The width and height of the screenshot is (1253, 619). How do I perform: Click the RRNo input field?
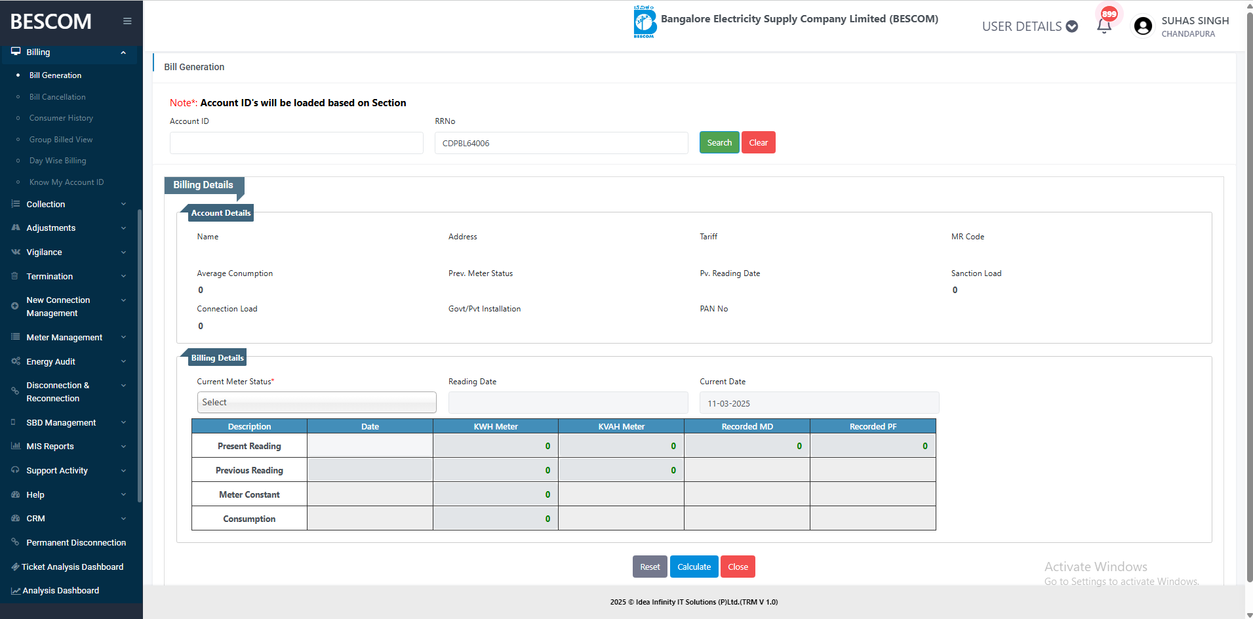(x=561, y=143)
